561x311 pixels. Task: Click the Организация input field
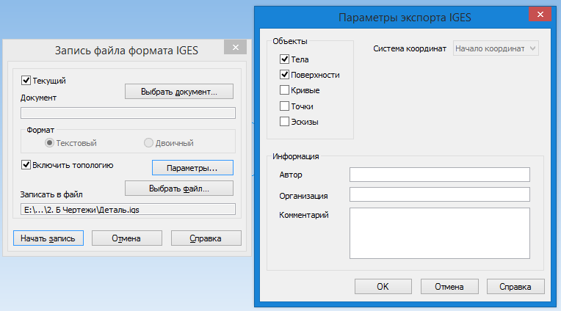pos(440,194)
